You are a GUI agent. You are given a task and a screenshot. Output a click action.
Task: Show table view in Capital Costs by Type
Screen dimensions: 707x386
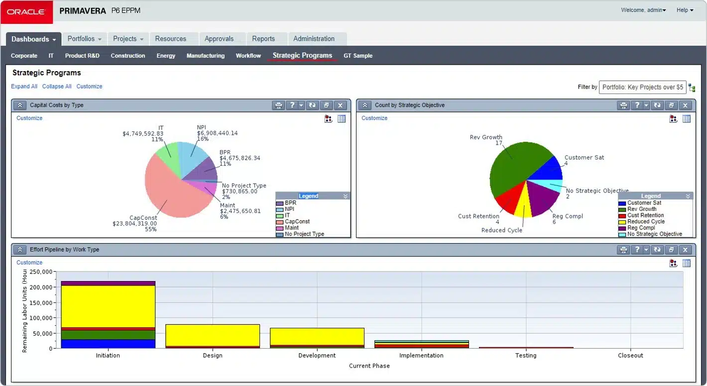(x=342, y=119)
